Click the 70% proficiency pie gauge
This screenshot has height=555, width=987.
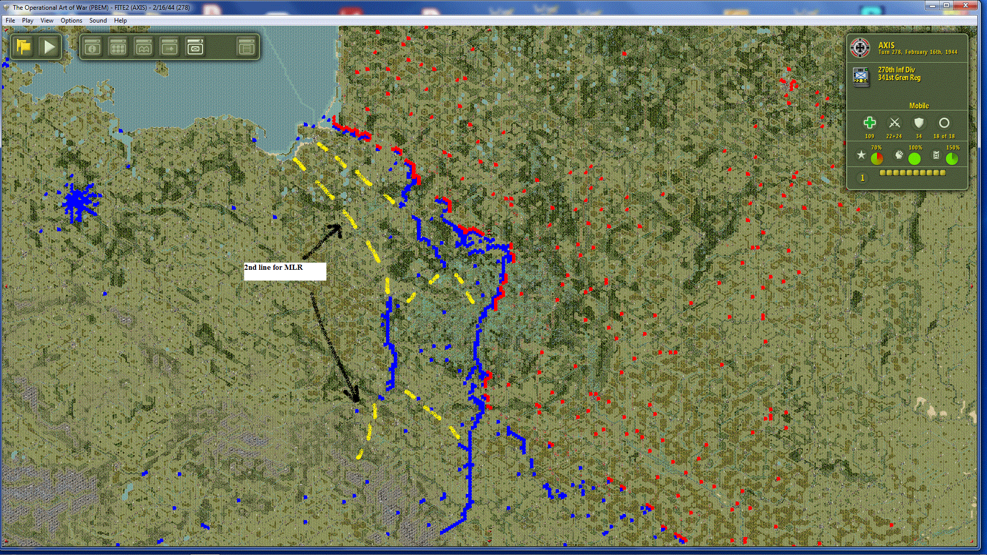coord(877,158)
